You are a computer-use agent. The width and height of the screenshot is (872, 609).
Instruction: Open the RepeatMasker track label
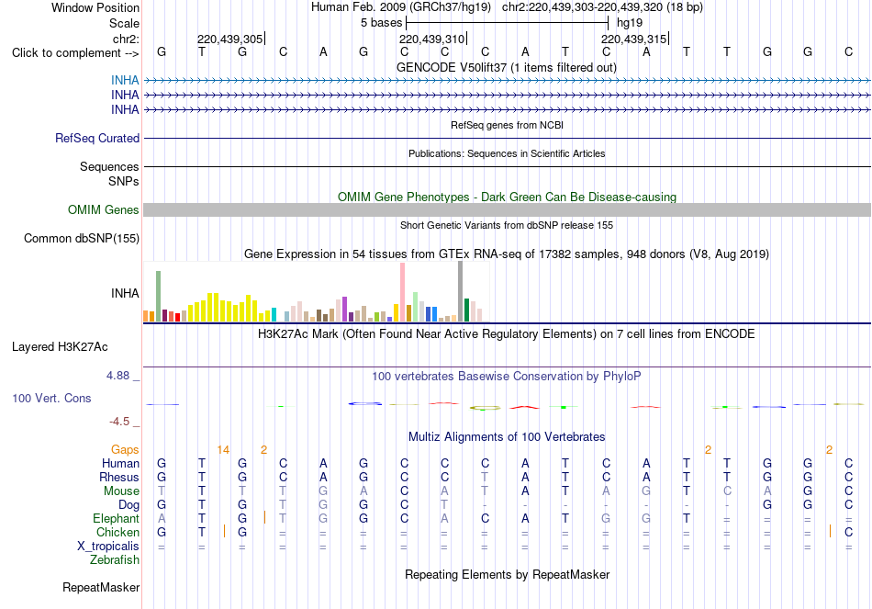pyautogui.click(x=101, y=587)
